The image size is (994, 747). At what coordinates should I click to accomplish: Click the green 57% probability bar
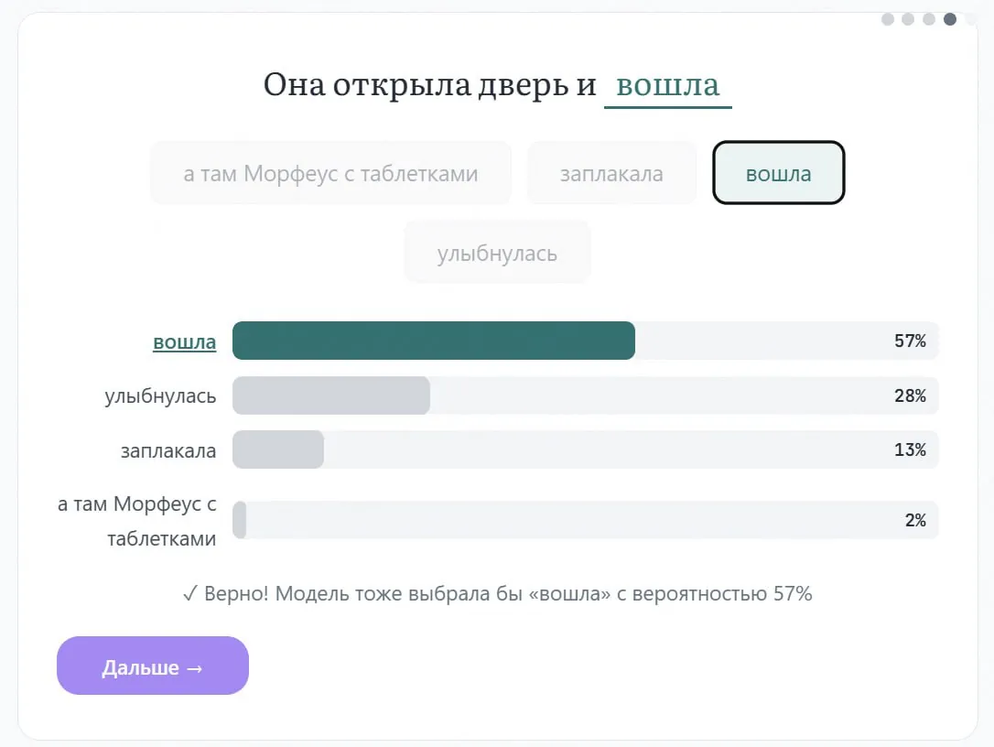[433, 341]
